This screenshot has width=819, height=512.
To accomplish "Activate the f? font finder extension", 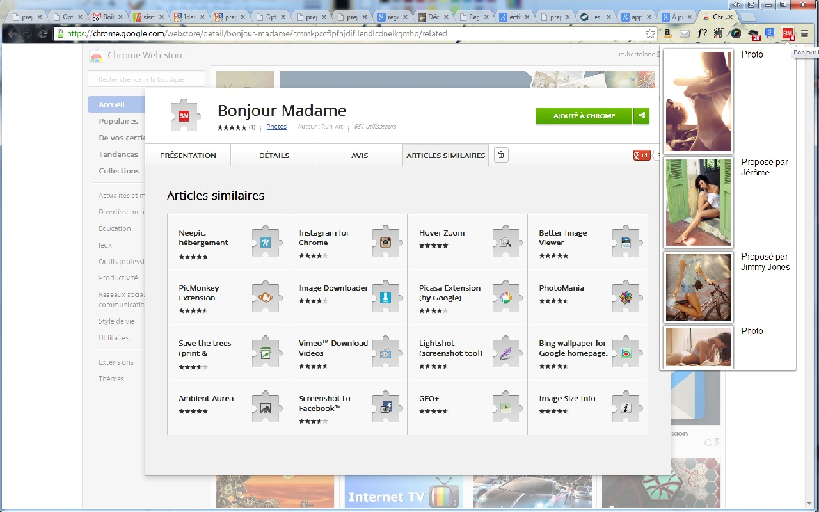I will [x=702, y=33].
